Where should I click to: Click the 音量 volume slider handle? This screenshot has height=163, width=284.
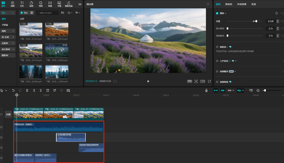256,21
